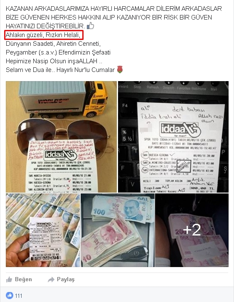Open the 111 likes count
234x302 pixels.
coord(19,296)
